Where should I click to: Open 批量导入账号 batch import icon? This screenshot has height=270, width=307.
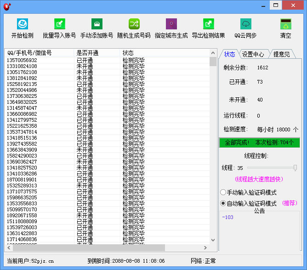[x=59, y=24]
